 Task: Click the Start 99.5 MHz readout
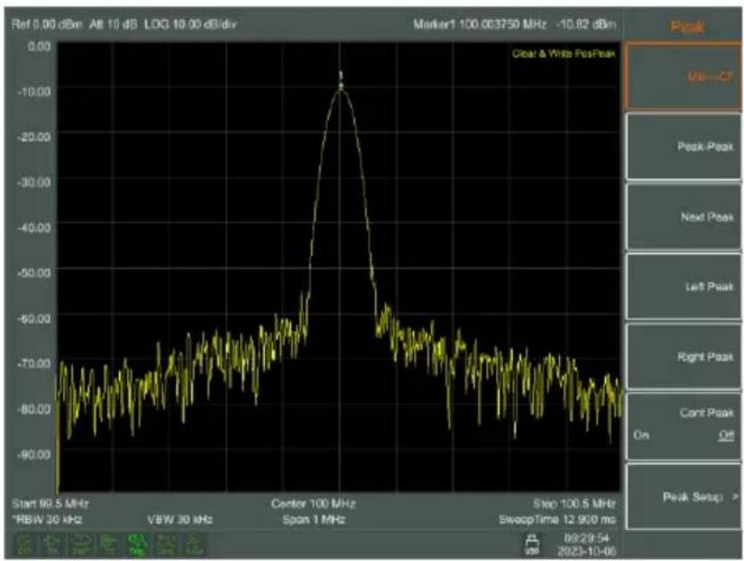(50, 503)
